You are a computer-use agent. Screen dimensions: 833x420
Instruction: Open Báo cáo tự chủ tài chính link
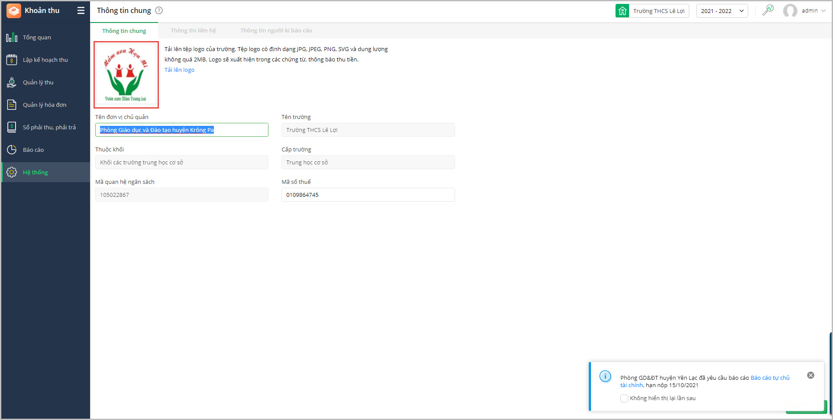click(x=770, y=378)
